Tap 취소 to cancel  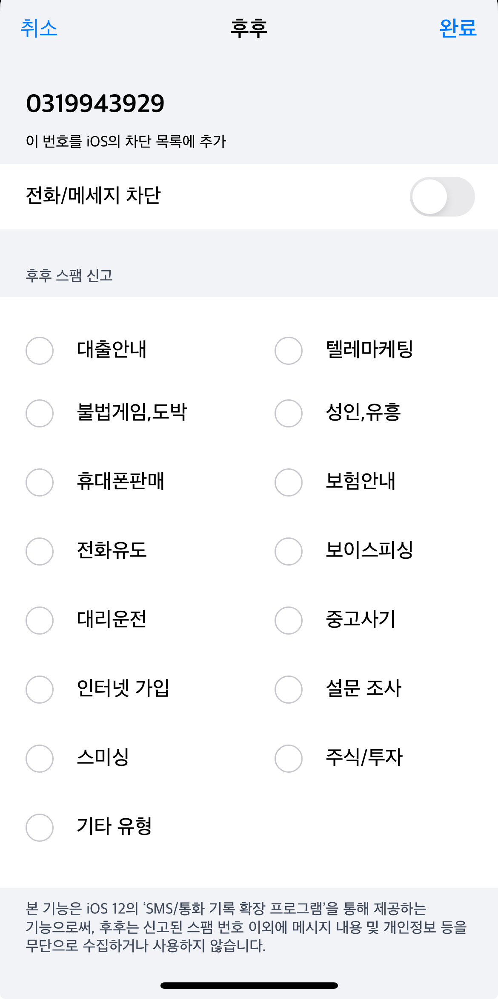[39, 29]
